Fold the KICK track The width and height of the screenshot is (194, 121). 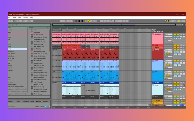(153, 61)
